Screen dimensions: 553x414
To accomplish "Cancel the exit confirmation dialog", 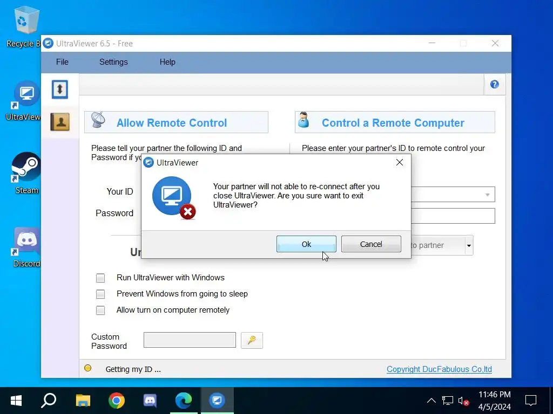I will (371, 244).
